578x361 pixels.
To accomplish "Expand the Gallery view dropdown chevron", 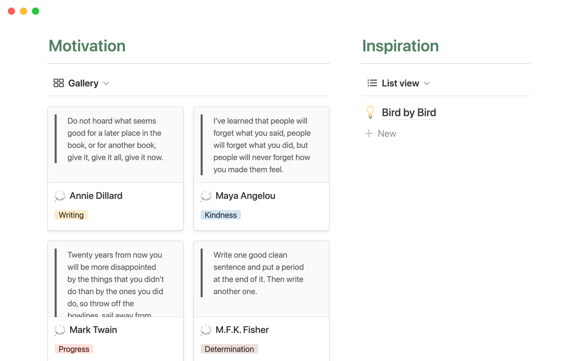I will click(106, 83).
